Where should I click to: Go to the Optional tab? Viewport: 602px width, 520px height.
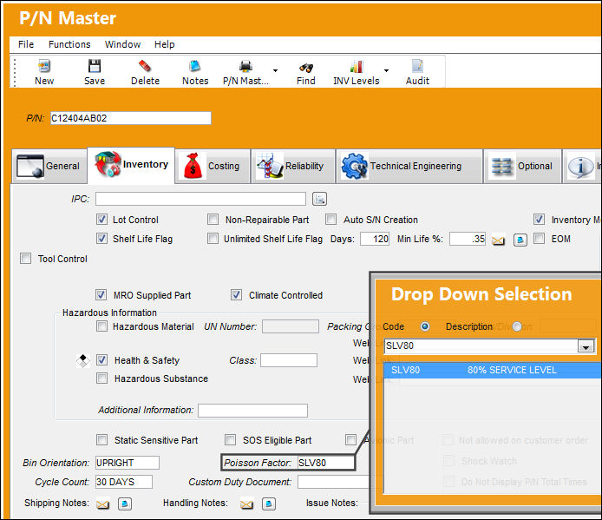(x=522, y=166)
